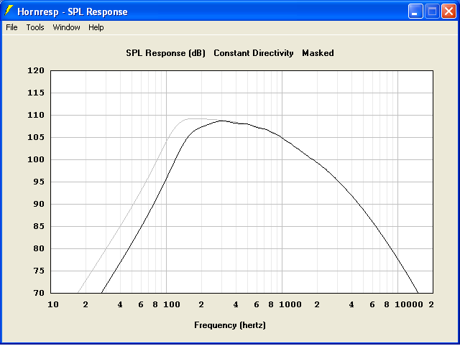
Task: Click the 120 dB axis value
Action: (36, 70)
